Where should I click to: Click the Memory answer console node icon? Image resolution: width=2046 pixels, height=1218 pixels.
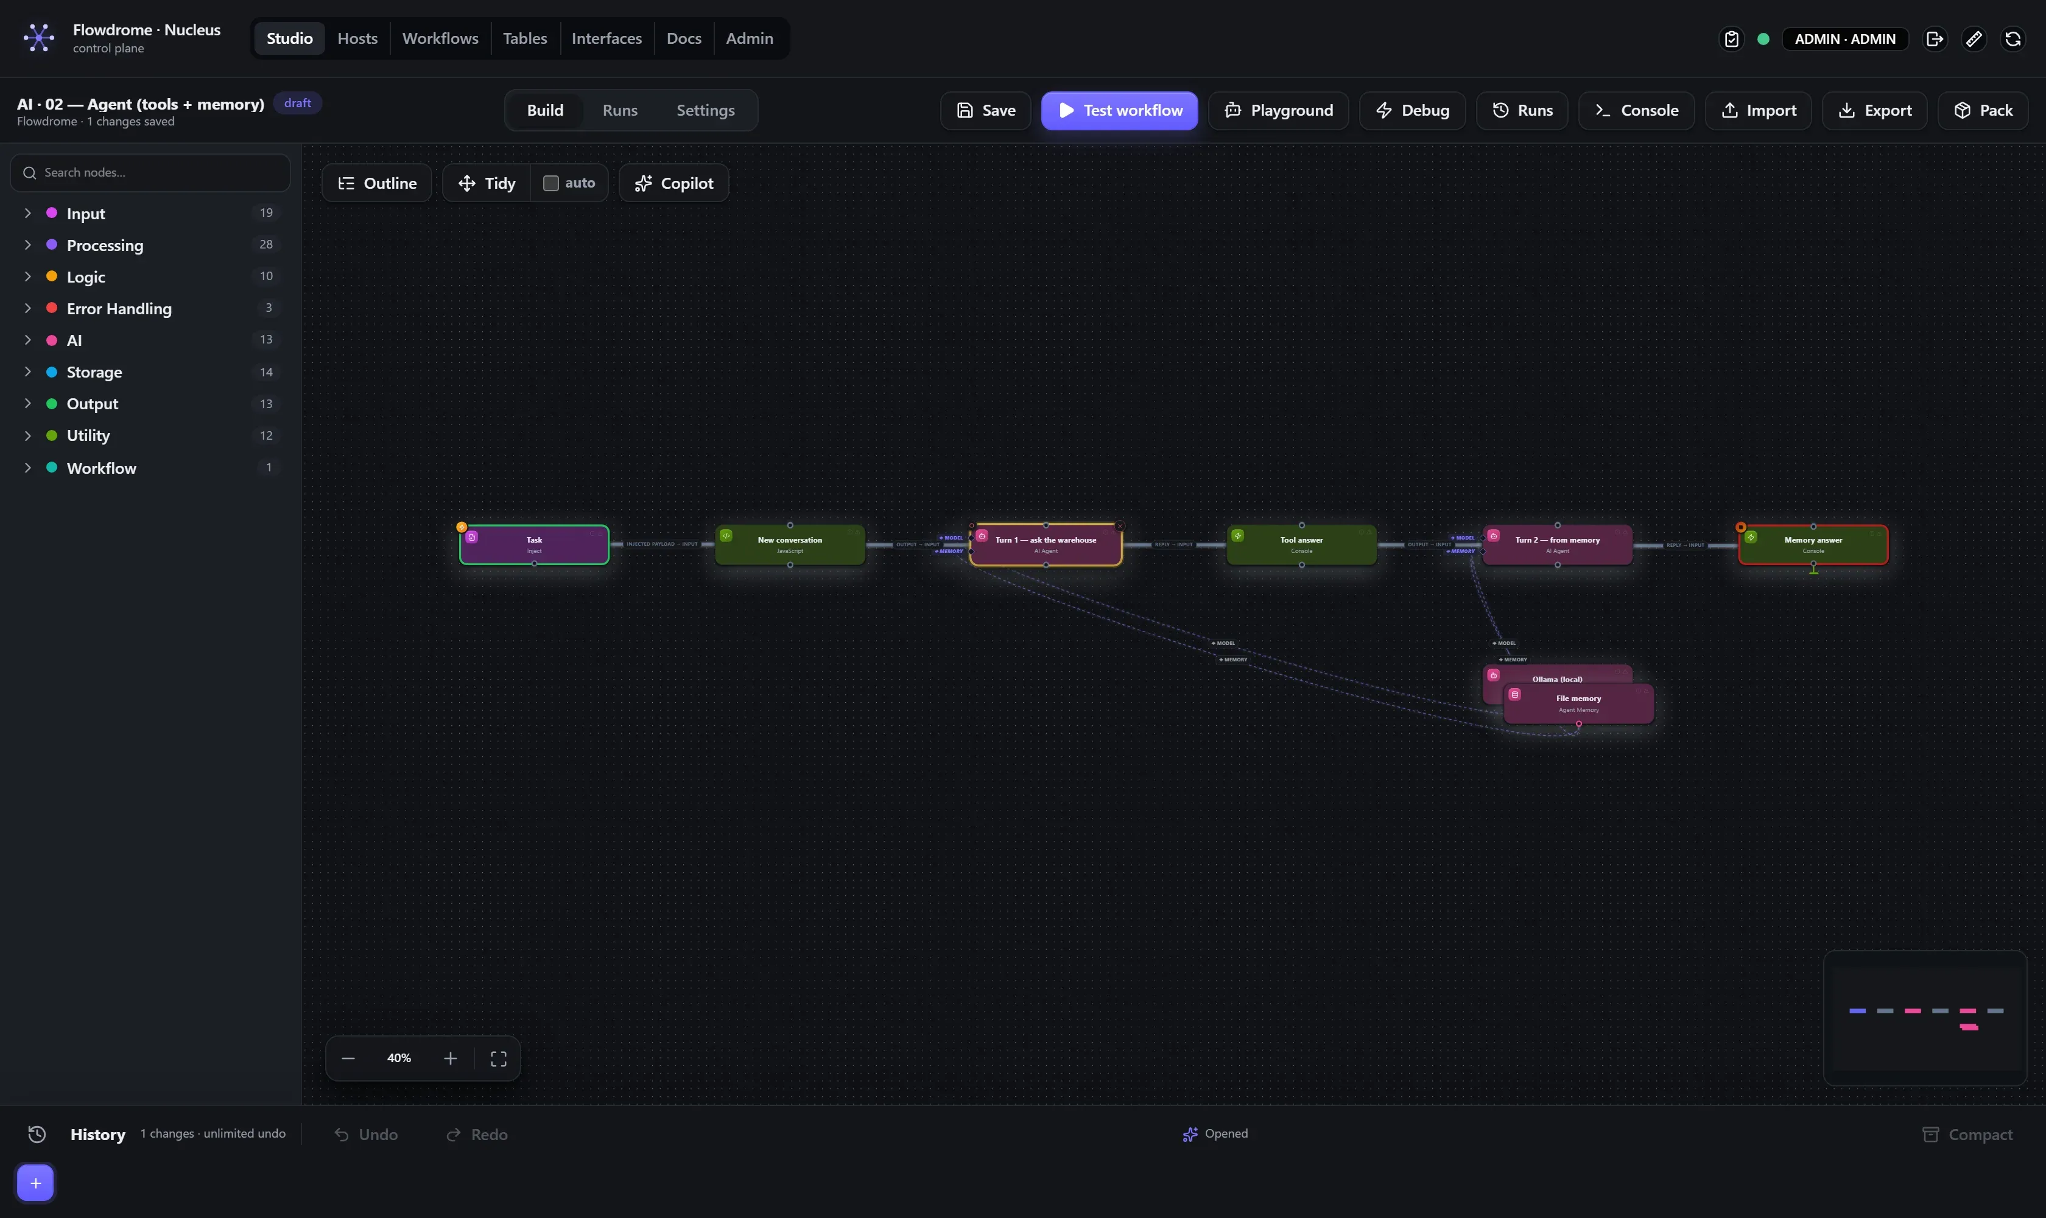[1751, 537]
